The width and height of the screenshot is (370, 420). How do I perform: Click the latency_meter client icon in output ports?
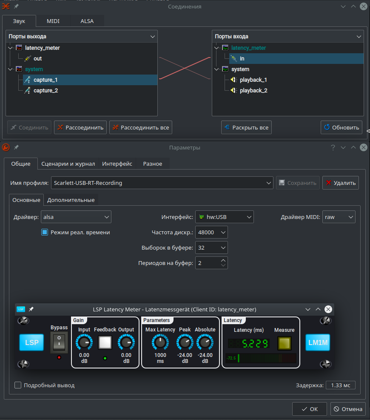[x=19, y=48]
